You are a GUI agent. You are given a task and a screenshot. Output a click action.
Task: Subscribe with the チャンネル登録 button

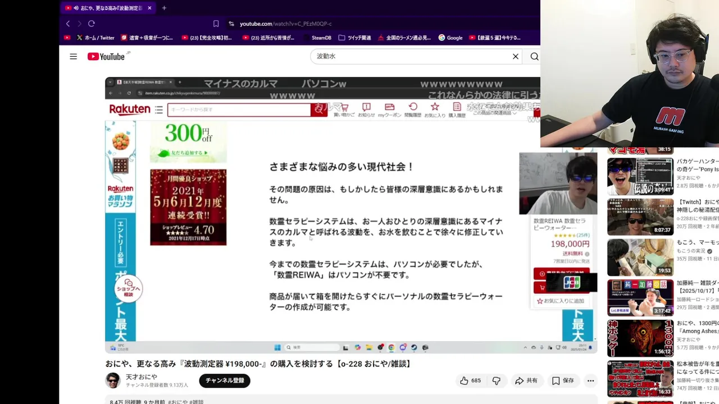[x=224, y=380]
